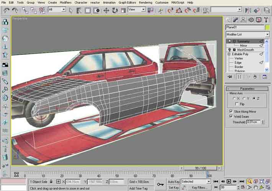Click the Pin Stack icon
272x191 pixels.
coord(229,77)
